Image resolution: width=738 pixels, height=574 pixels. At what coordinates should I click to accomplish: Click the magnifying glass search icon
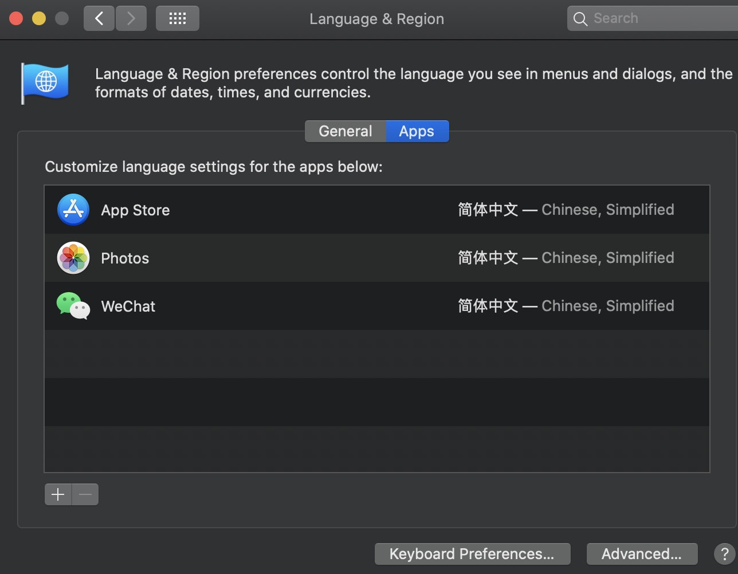(x=580, y=19)
